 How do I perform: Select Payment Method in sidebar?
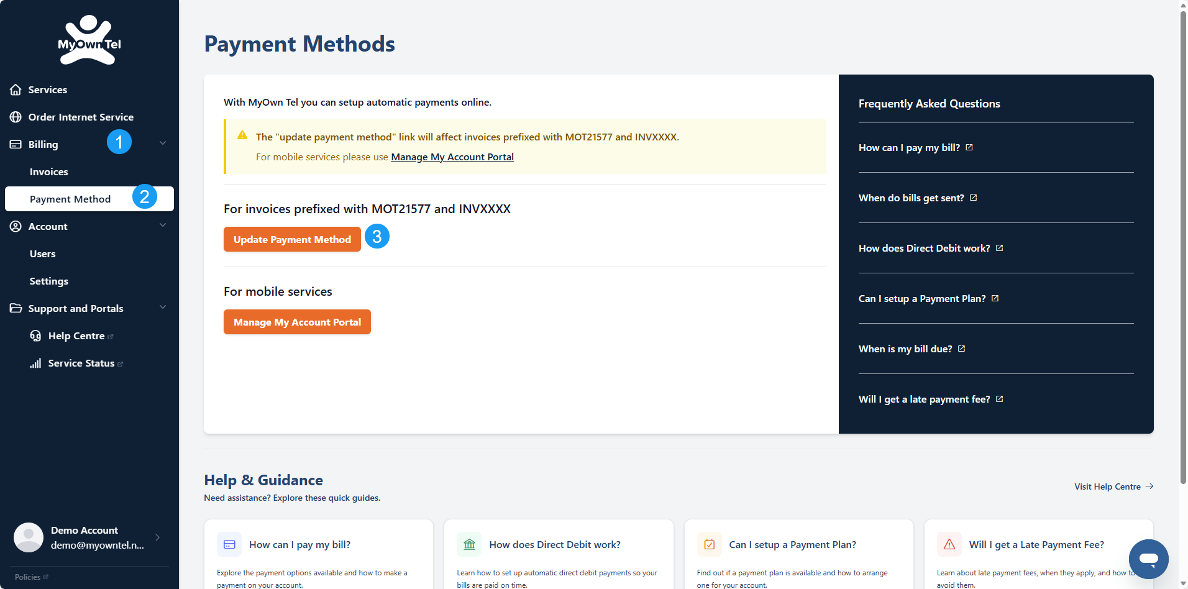tap(89, 199)
